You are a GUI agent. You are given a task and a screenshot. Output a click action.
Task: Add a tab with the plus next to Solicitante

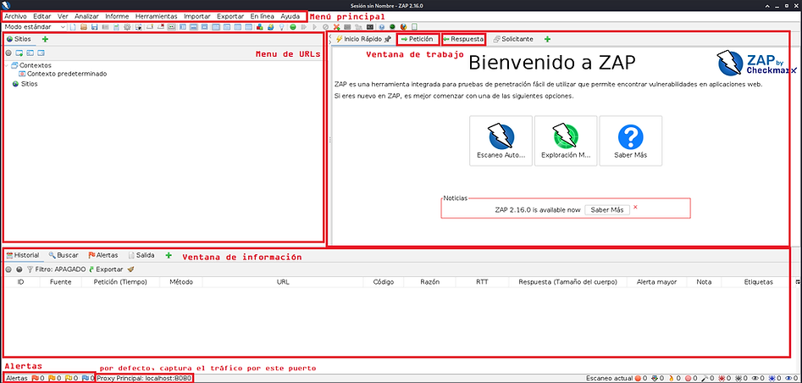click(x=547, y=39)
